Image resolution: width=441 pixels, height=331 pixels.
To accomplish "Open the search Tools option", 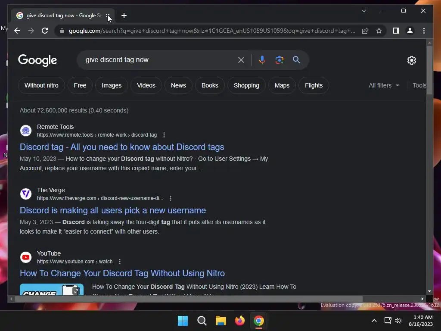I will click(x=419, y=85).
